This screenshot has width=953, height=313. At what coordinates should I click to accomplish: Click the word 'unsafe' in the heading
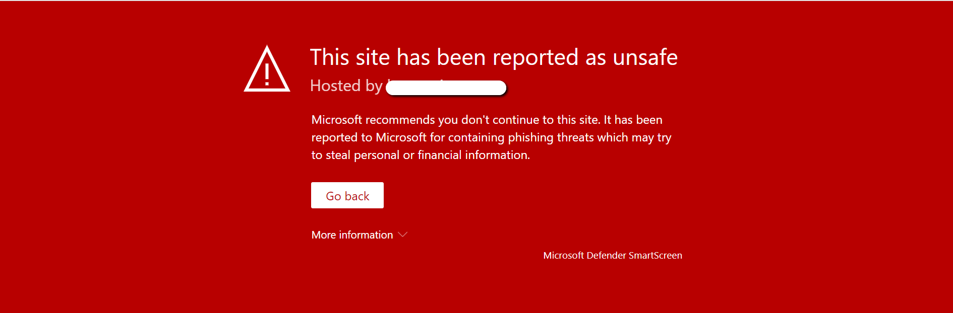[645, 57]
